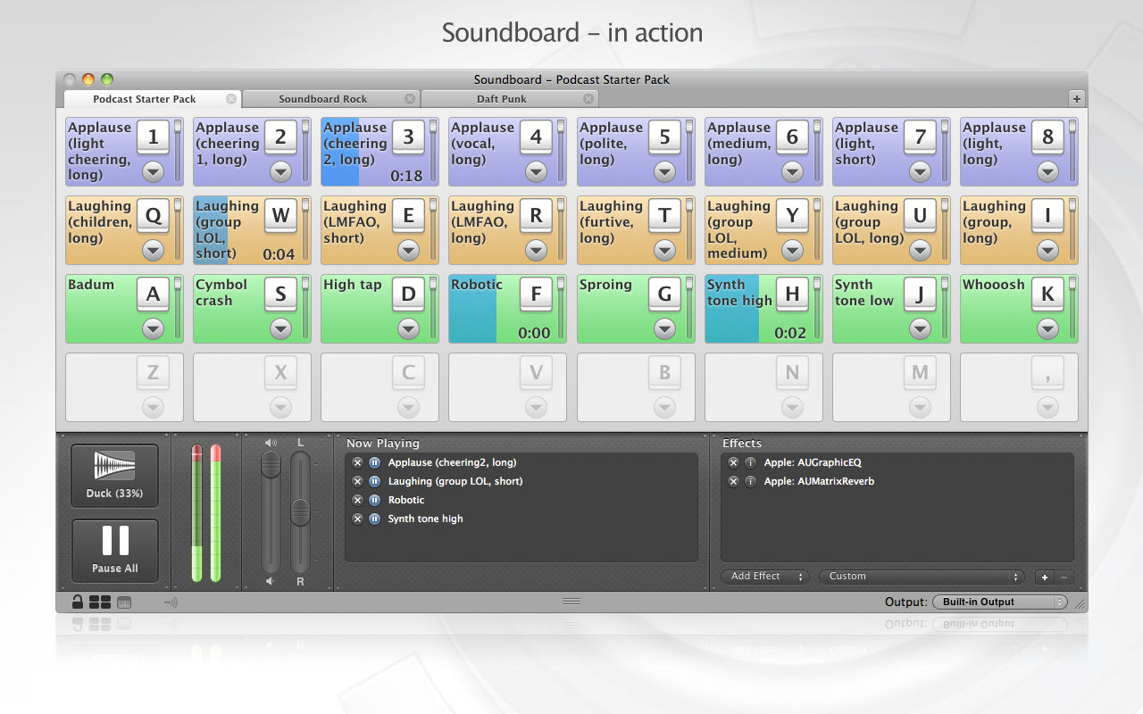Screen dimensions: 1143x714
Task: Open options arrow for Whooosh tile
Action: coord(1047,328)
